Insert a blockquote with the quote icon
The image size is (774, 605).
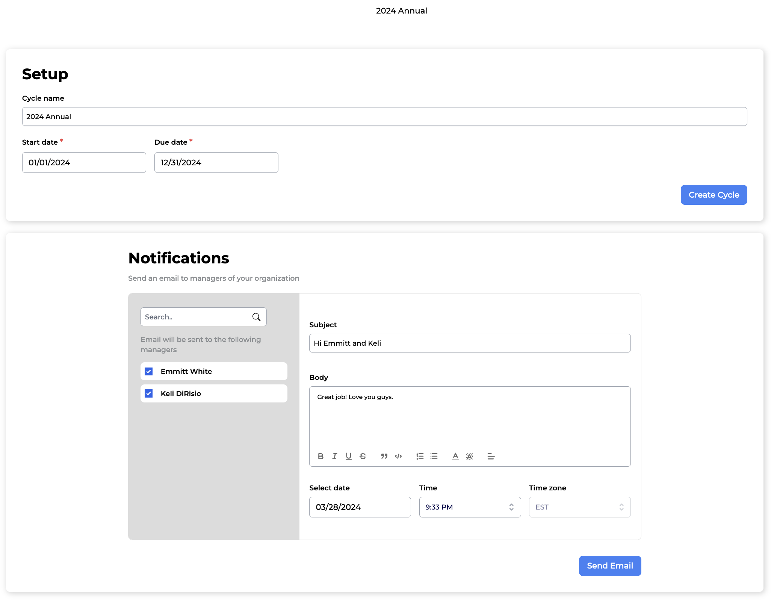(384, 456)
